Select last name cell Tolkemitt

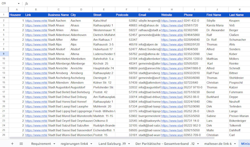click(x=239, y=125)
